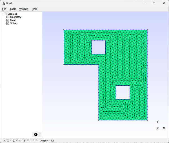Click the play animation button
This screenshot has height=143, width=169.
[34, 140]
